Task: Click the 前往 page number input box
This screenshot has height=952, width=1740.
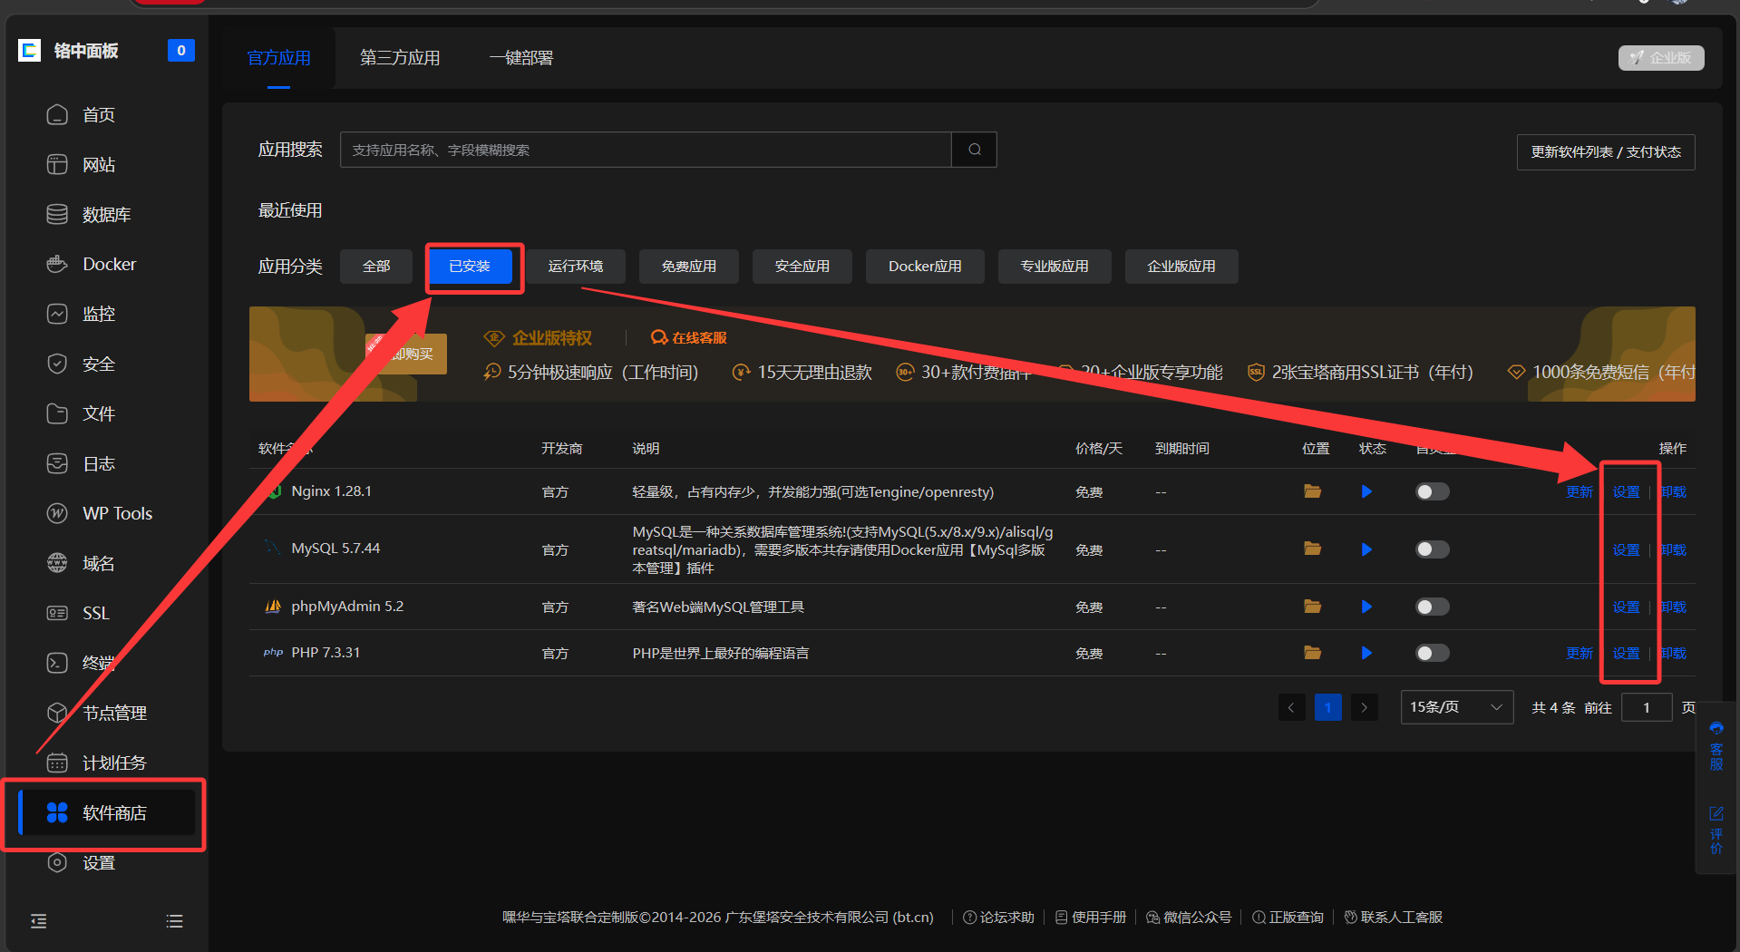Action: coord(1647,708)
